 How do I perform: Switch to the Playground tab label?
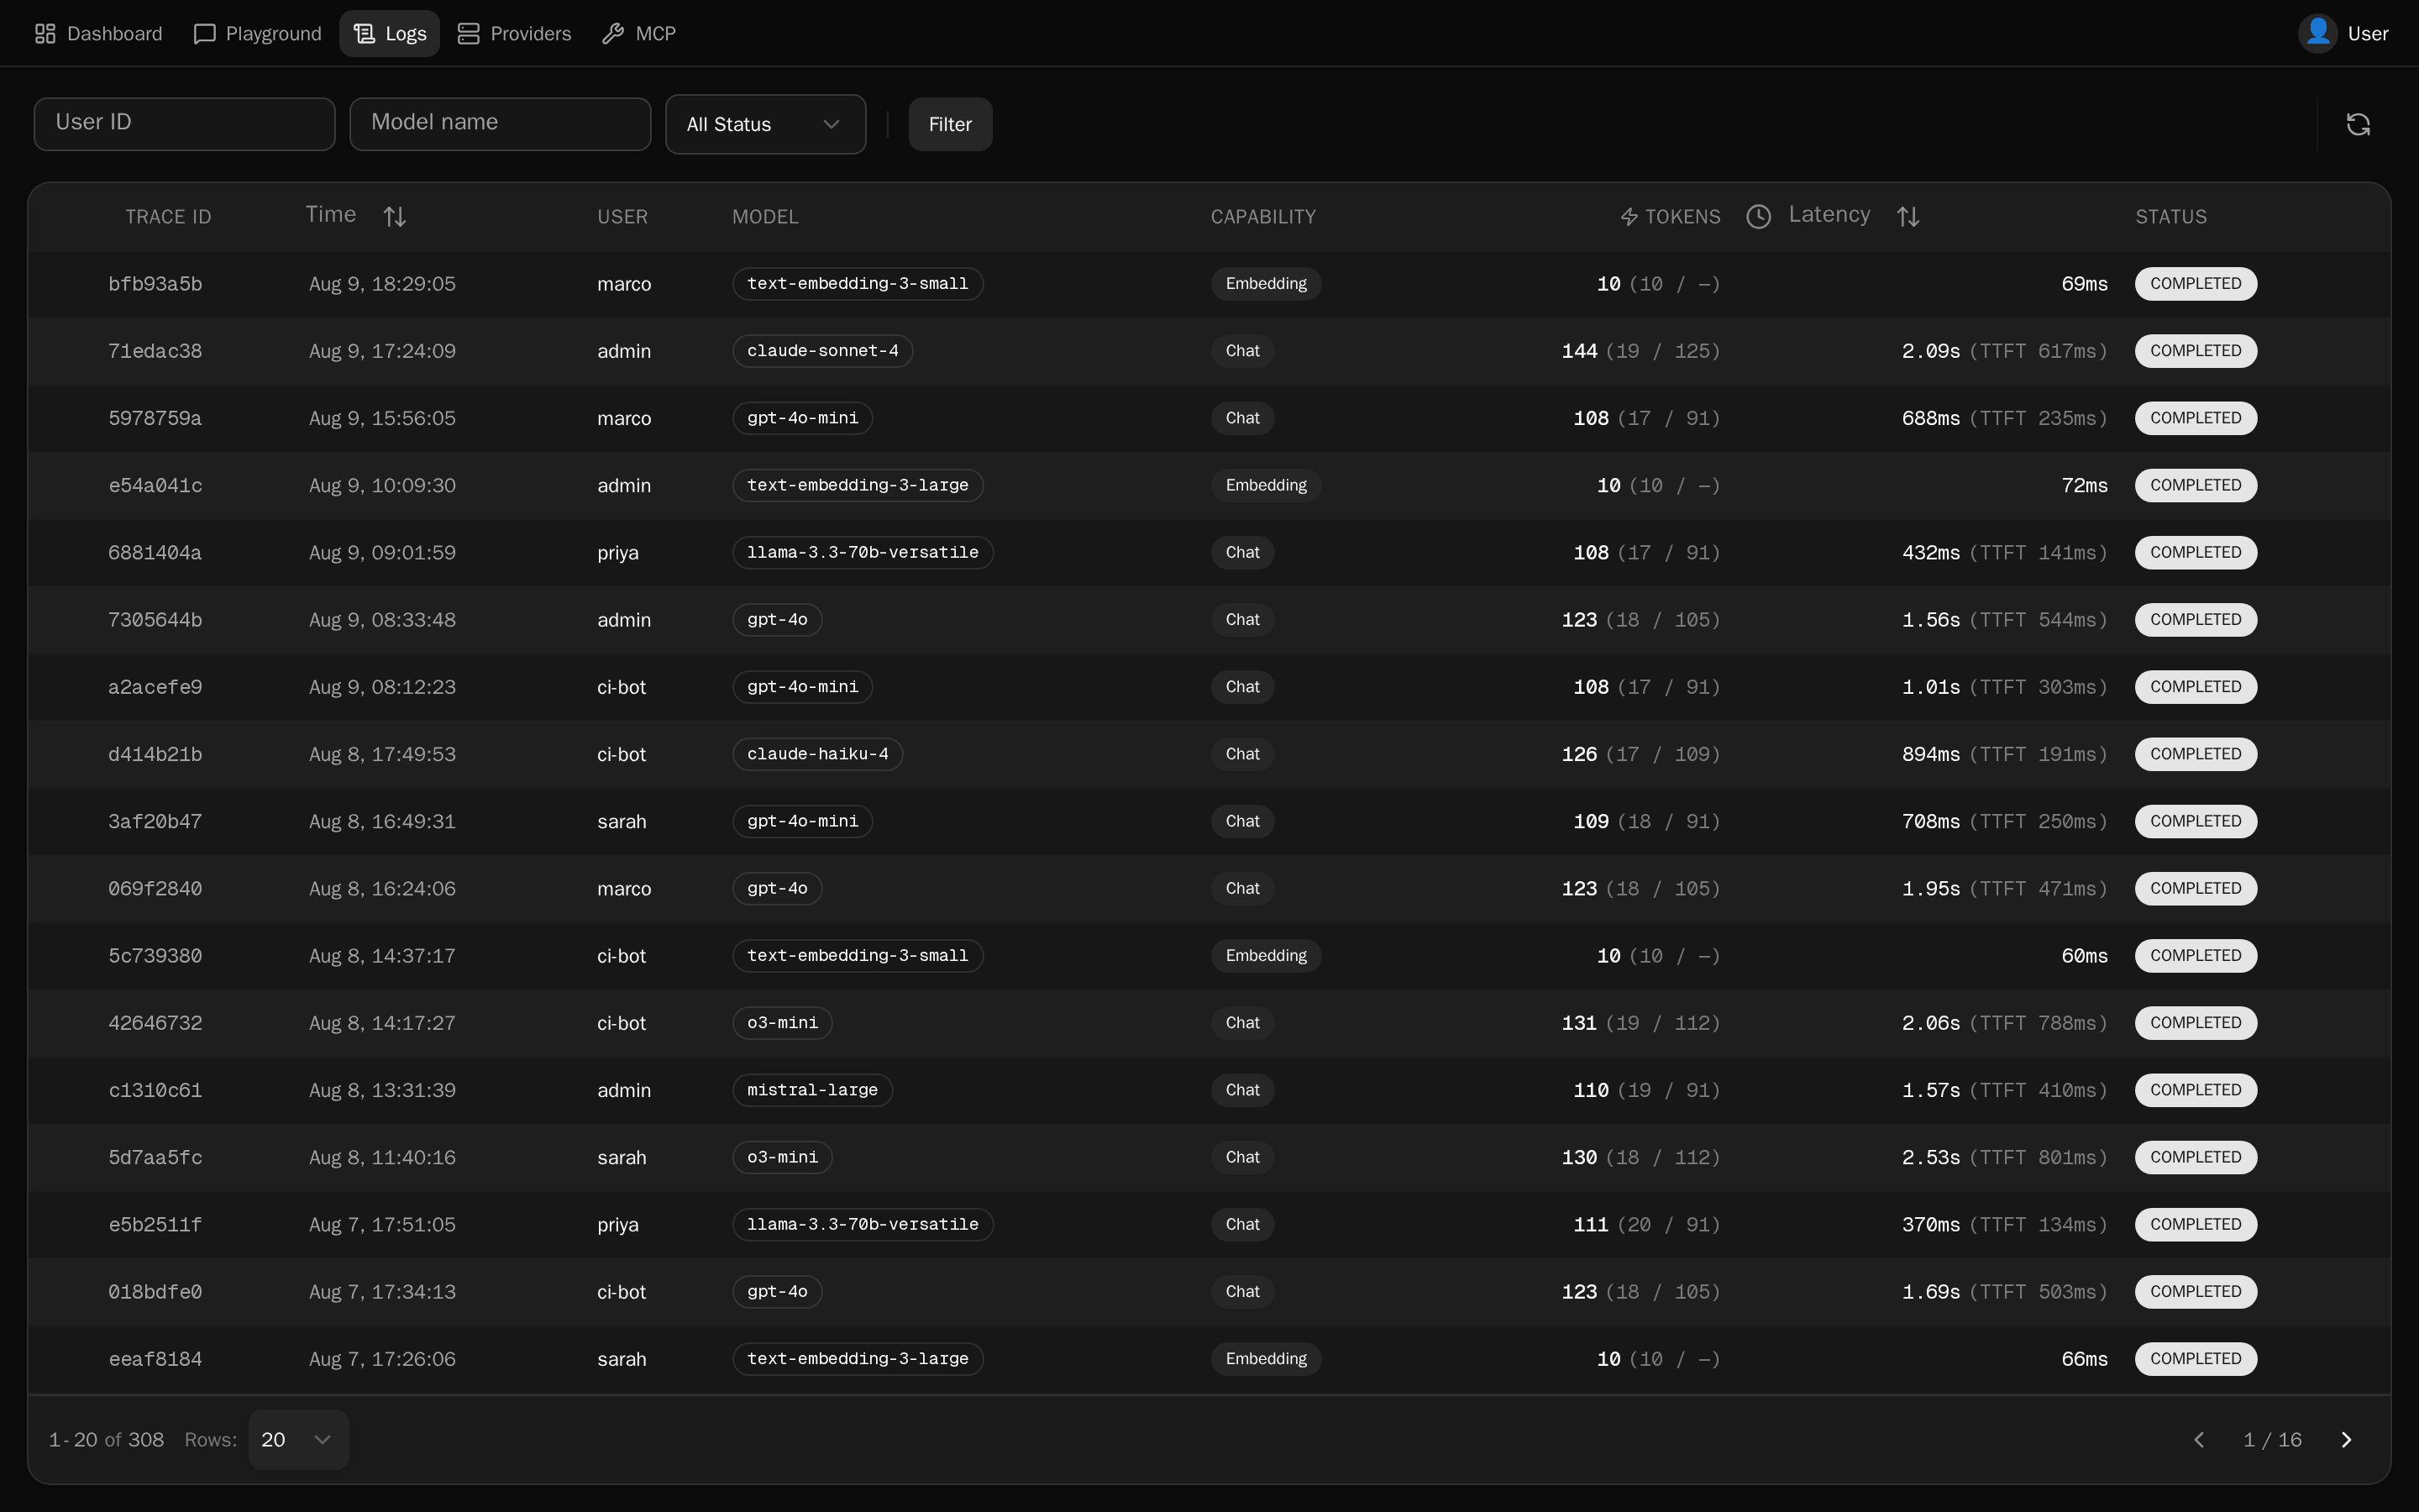click(273, 34)
